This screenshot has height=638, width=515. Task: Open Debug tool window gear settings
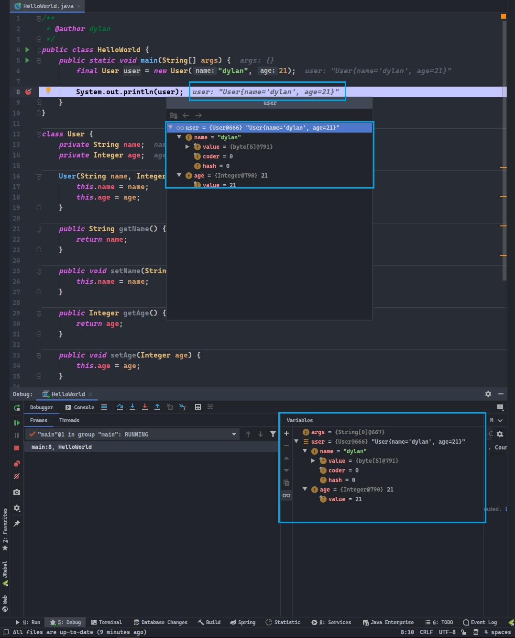click(x=488, y=394)
